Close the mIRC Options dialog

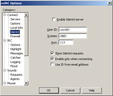click(x=110, y=3)
